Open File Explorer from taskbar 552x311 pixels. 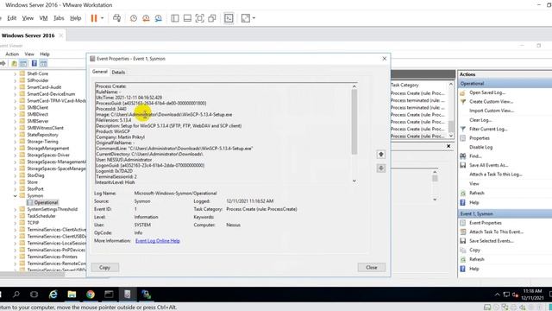(x=72, y=294)
